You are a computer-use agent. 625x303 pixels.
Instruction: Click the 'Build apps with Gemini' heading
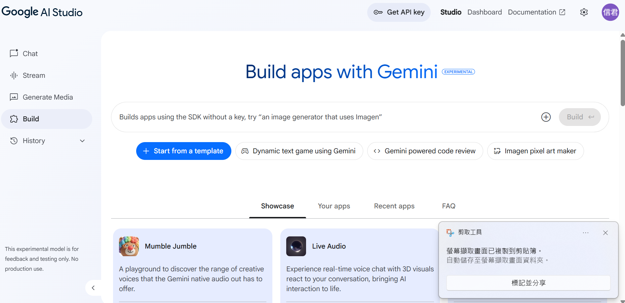click(341, 72)
